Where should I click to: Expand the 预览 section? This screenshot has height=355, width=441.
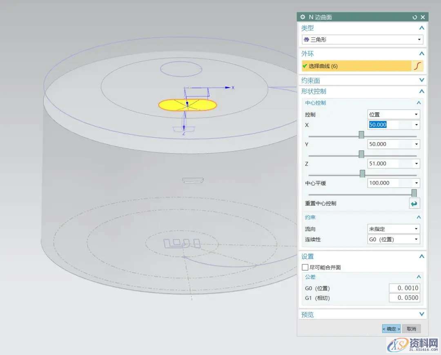(421, 314)
